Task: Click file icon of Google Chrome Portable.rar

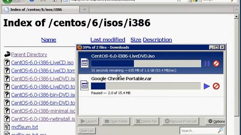Action: click(84, 85)
